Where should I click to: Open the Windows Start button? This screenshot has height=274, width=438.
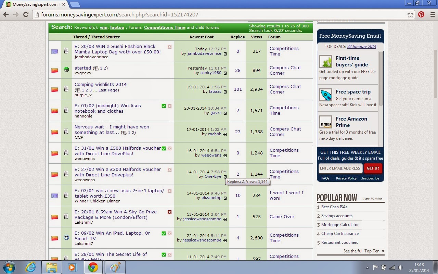tap(9, 267)
